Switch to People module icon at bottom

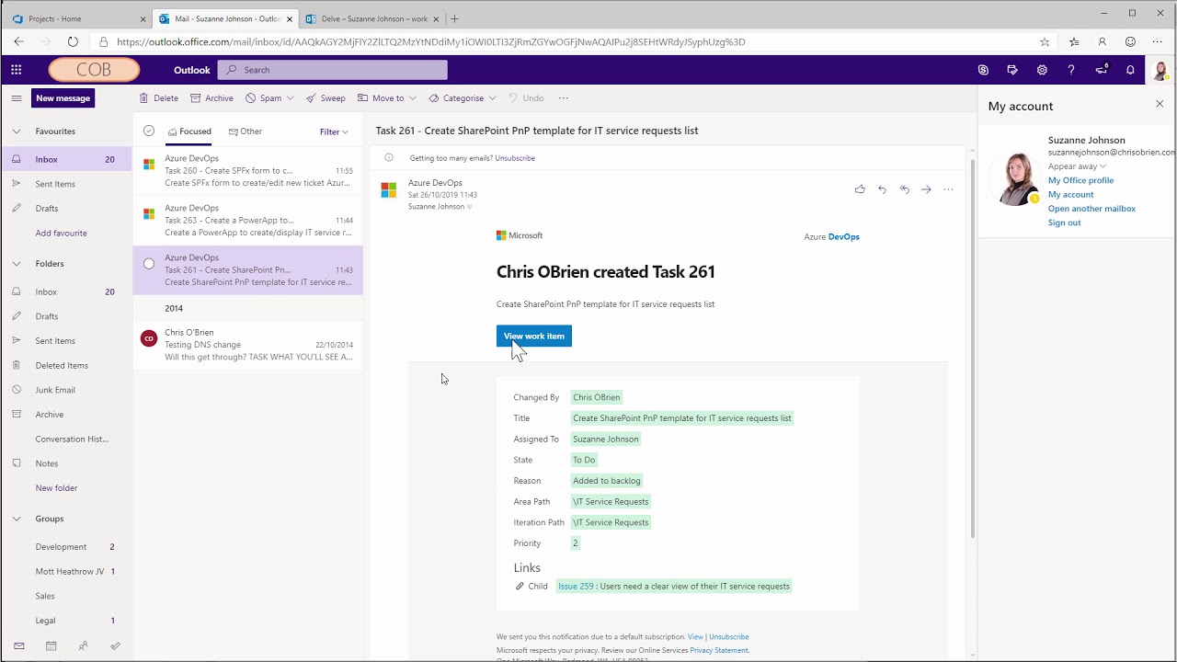(83, 646)
